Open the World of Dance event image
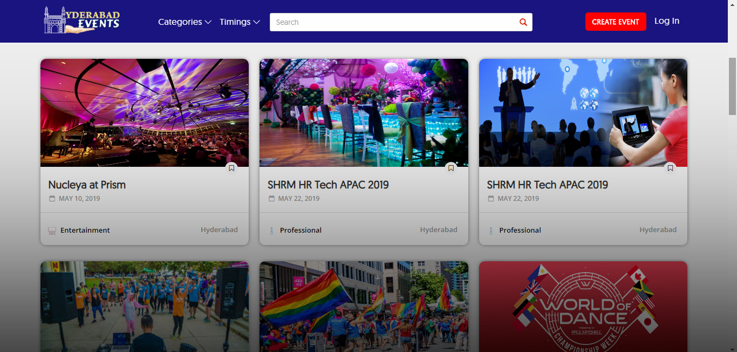Viewport: 737px width, 352px height. (583, 307)
